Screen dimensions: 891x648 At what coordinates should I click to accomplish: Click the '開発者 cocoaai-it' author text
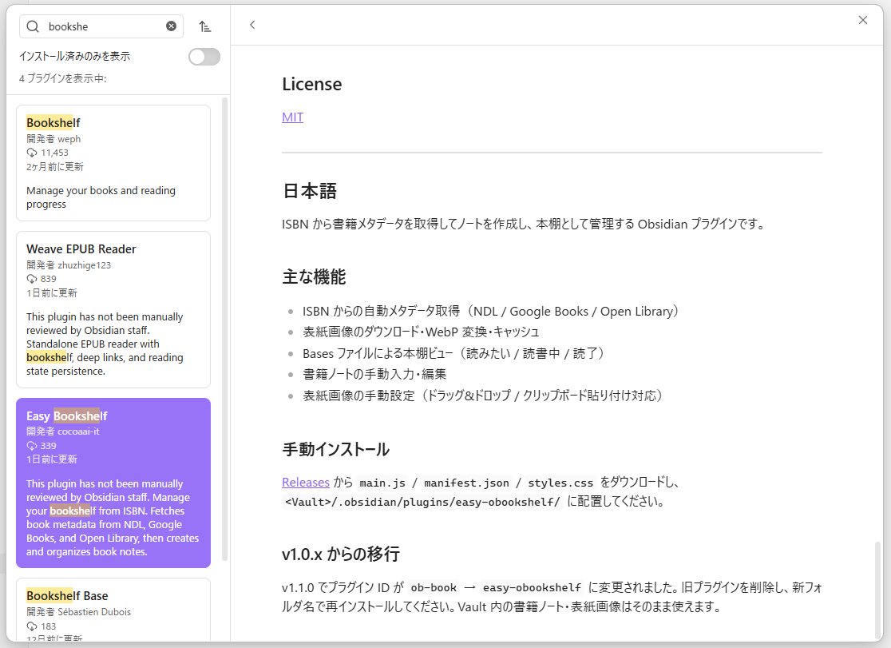(63, 431)
